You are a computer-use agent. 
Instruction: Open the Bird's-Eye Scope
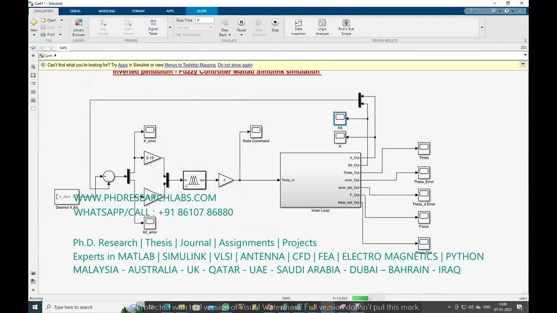pos(346,27)
